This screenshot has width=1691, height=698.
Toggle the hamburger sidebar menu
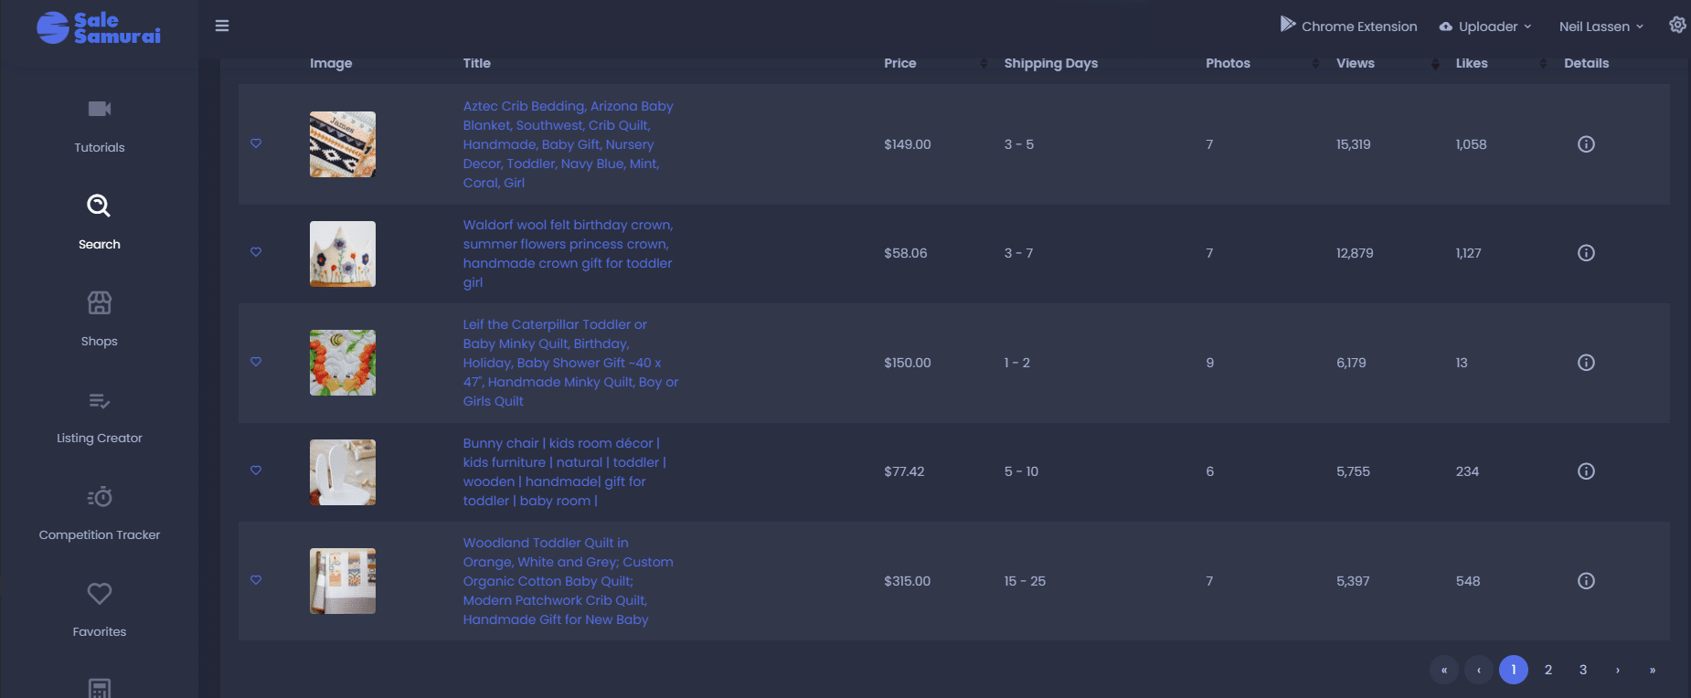point(222,26)
